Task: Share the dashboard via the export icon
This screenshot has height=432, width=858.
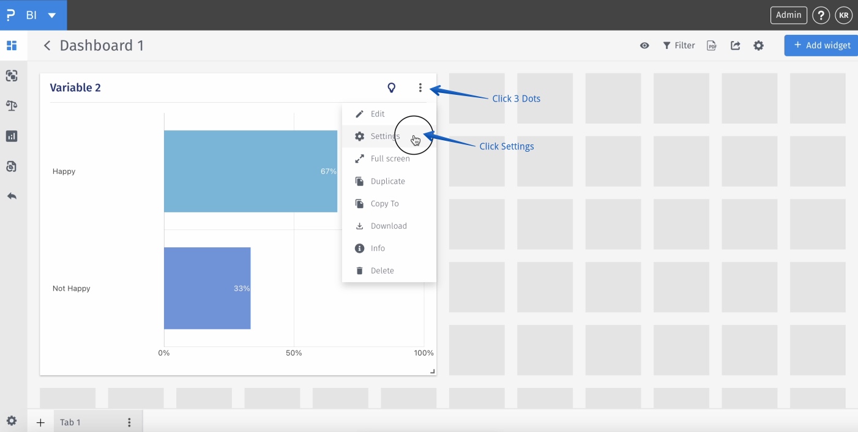Action: (736, 45)
